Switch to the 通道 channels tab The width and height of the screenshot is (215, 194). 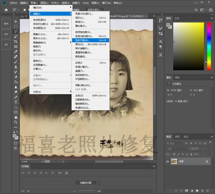177,136
